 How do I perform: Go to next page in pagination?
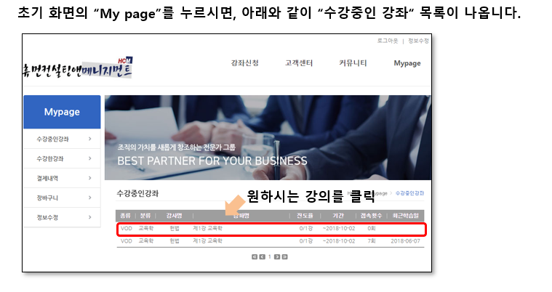[x=278, y=256]
